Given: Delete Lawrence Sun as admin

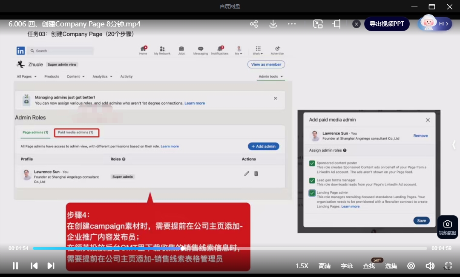Looking at the screenshot, I should pos(256,173).
